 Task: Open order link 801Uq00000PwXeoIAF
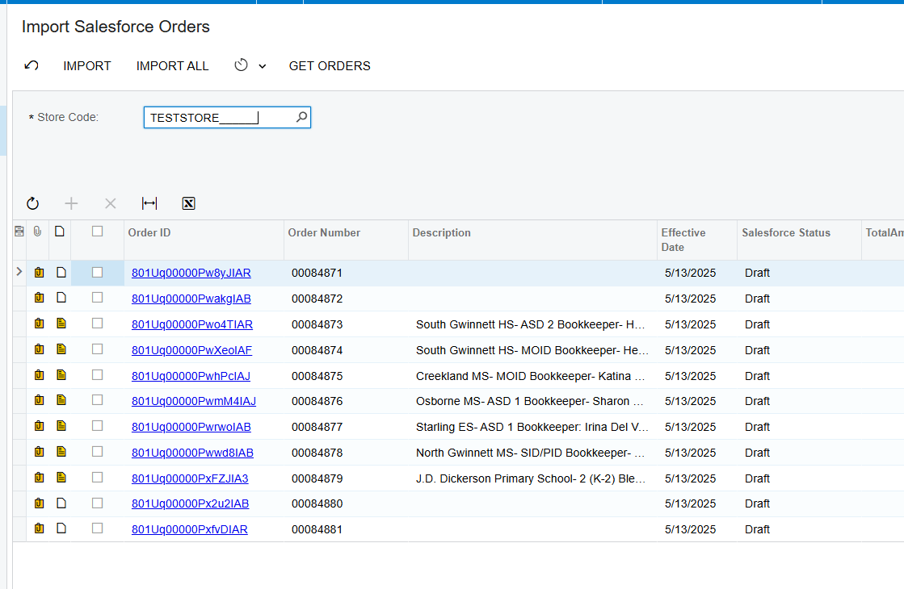[191, 351]
